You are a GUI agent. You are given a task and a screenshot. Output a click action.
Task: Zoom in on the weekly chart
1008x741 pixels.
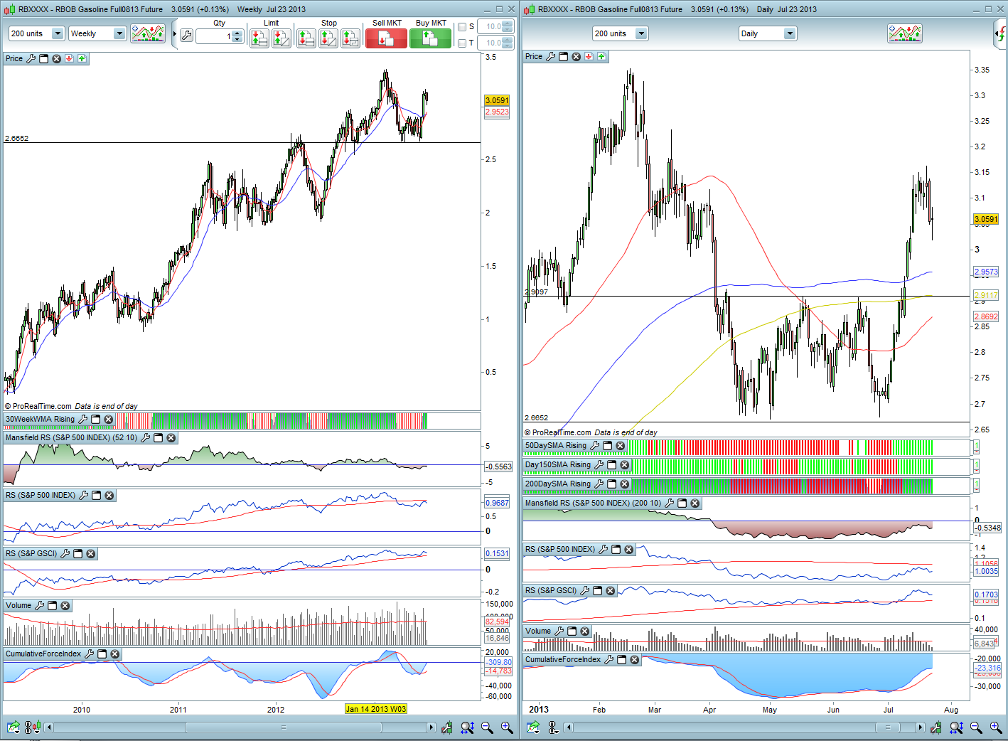pos(507,727)
